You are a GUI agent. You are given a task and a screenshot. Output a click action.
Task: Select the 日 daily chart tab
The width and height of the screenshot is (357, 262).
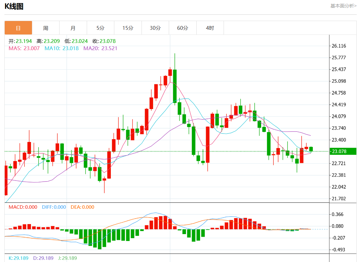click(x=18, y=28)
